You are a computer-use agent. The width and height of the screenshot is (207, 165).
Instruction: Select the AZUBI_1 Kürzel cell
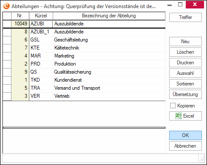41,32
